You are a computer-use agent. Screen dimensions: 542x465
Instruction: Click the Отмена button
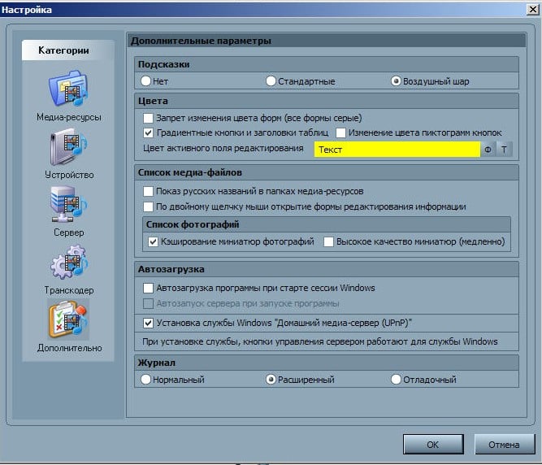505,444
